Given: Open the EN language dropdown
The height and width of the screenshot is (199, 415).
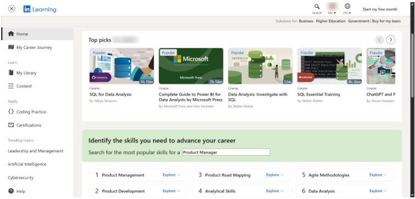Looking at the screenshot, I should click(x=347, y=13).
